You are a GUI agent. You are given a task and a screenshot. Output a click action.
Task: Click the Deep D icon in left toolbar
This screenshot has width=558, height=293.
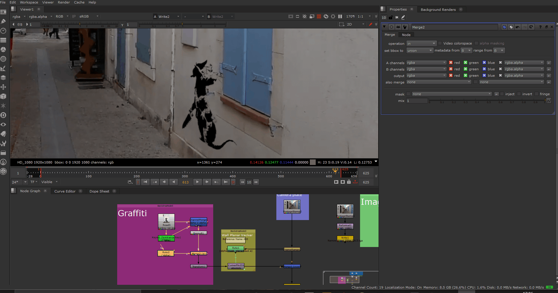tap(4, 115)
